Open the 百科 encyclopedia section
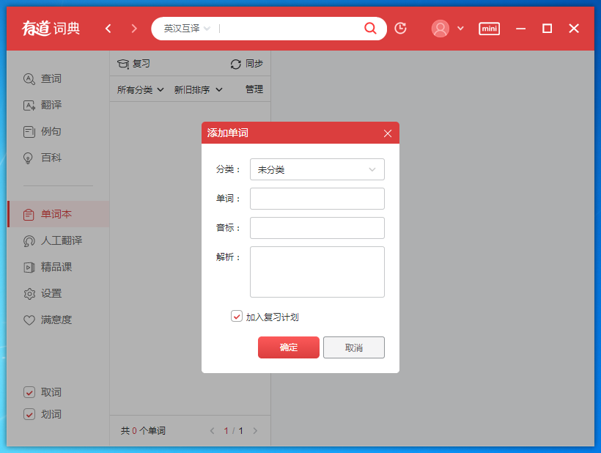The image size is (601, 453). coord(51,158)
